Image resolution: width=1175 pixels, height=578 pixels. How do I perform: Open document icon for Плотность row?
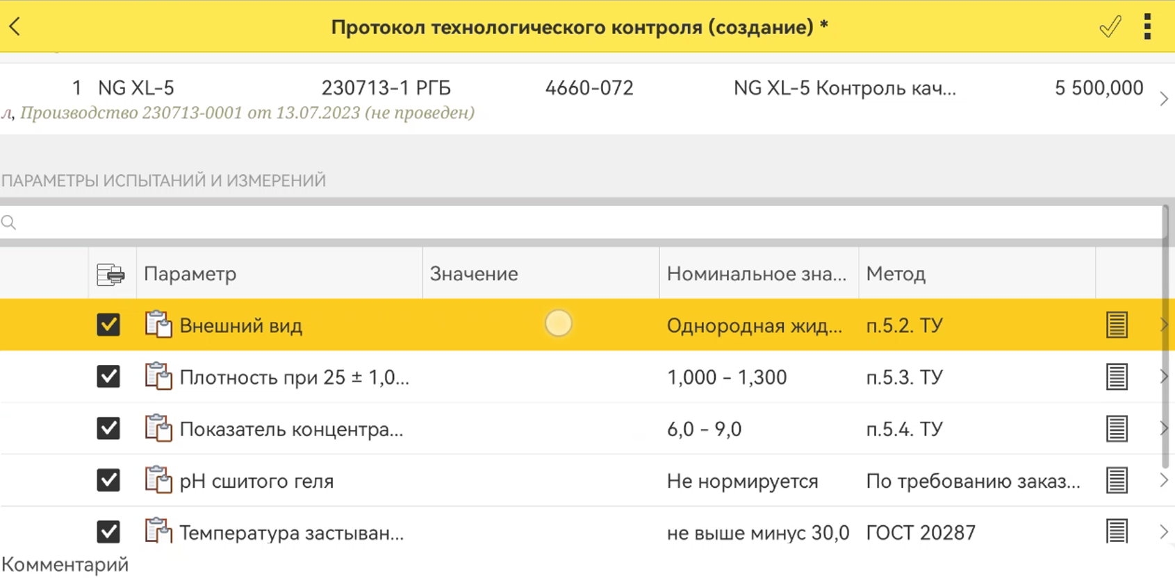pyautogui.click(x=1117, y=377)
